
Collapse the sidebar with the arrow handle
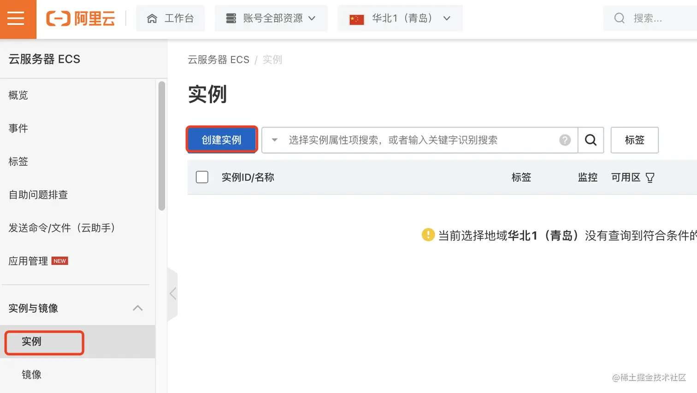pos(173,293)
